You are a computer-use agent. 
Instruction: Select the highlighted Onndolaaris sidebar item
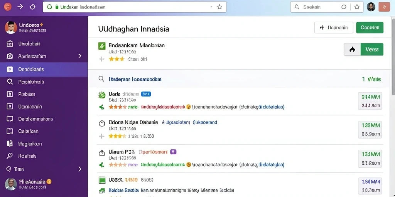pyautogui.click(x=44, y=69)
